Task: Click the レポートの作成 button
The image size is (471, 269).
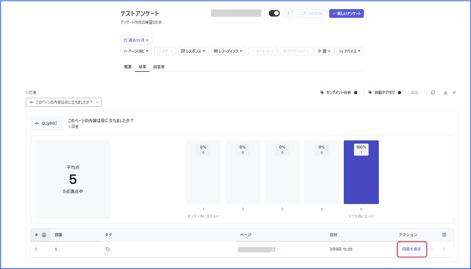Action: pos(311,13)
